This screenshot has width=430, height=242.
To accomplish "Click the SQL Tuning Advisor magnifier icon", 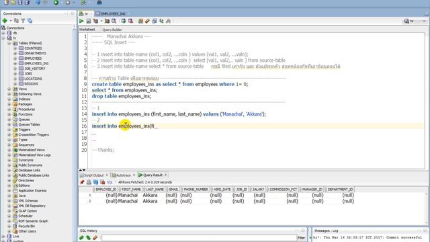I will pyautogui.click(x=114, y=21).
